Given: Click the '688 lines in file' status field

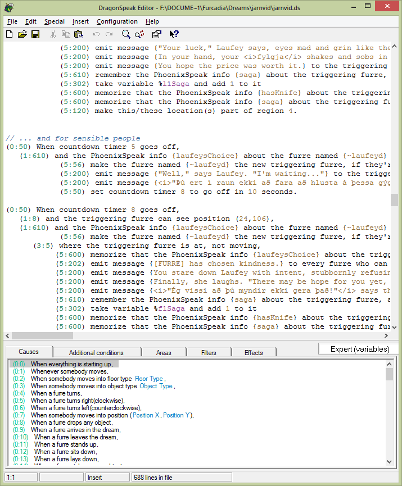Looking at the screenshot, I should point(182,478).
